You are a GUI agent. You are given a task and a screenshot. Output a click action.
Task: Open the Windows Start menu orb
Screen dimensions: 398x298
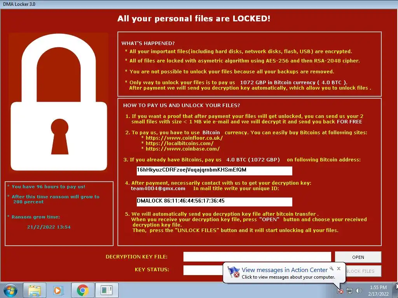pos(10,290)
